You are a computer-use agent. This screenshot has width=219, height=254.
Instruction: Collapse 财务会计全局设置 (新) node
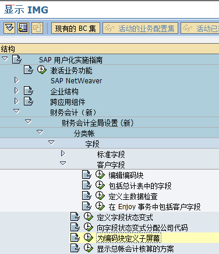point(28,121)
